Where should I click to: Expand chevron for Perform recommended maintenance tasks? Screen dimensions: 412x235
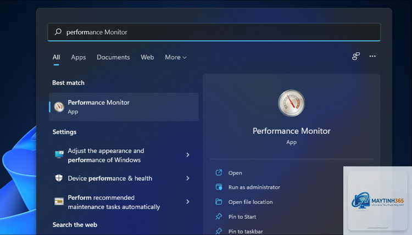188,202
